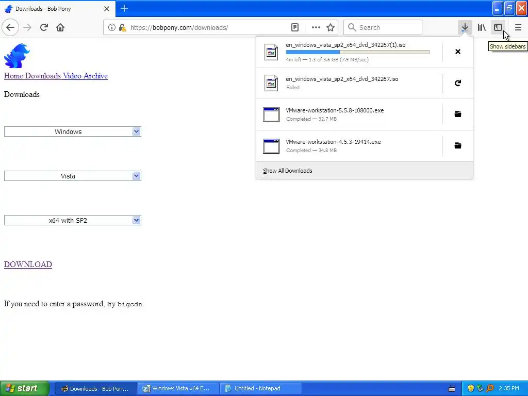Click the forward navigation arrow
This screenshot has height=396, width=528.
(x=27, y=28)
